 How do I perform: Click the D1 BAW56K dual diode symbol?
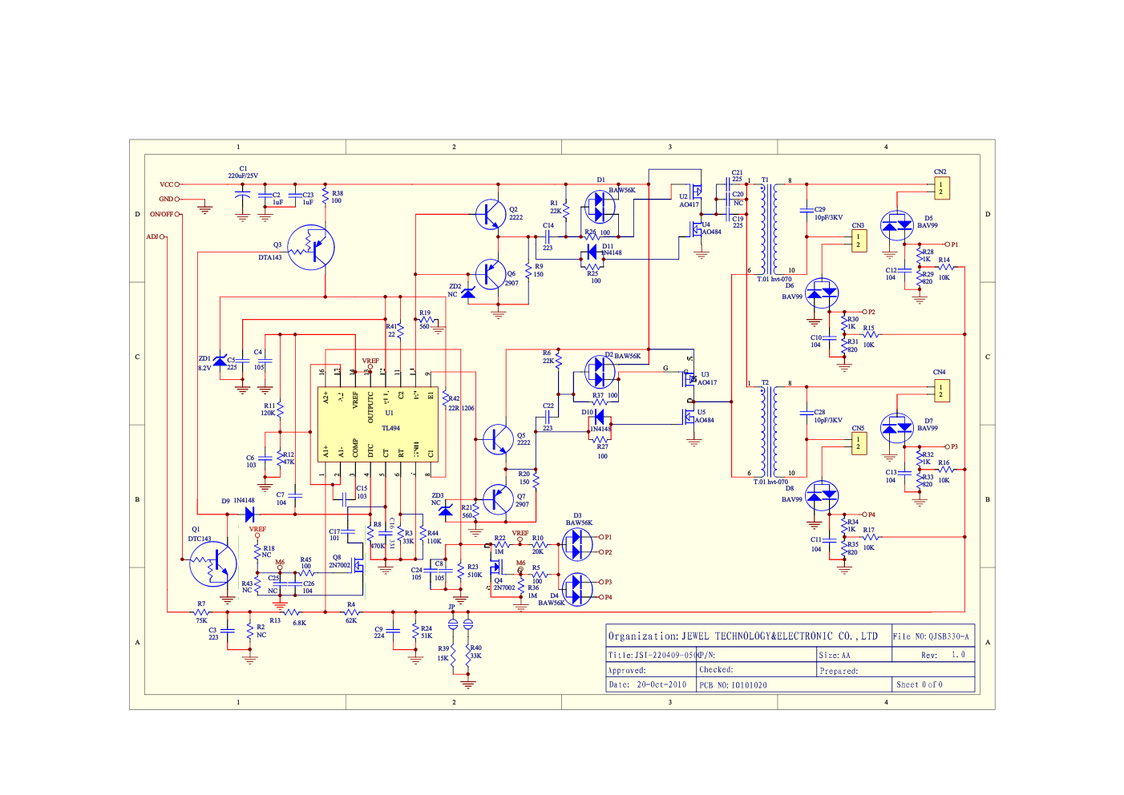600,207
